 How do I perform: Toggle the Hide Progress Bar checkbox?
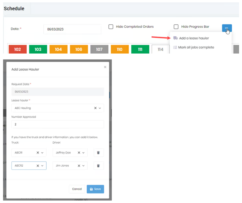click(x=176, y=27)
